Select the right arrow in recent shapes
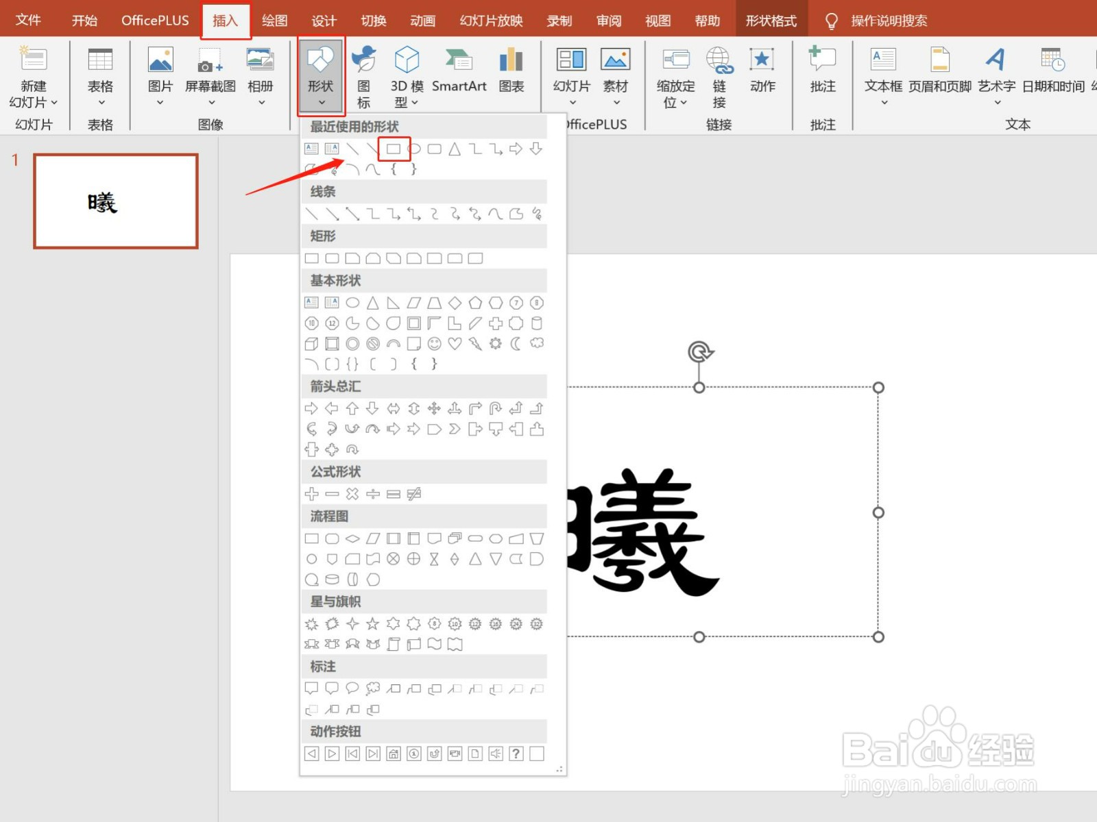This screenshot has width=1097, height=822. pyautogui.click(x=516, y=149)
